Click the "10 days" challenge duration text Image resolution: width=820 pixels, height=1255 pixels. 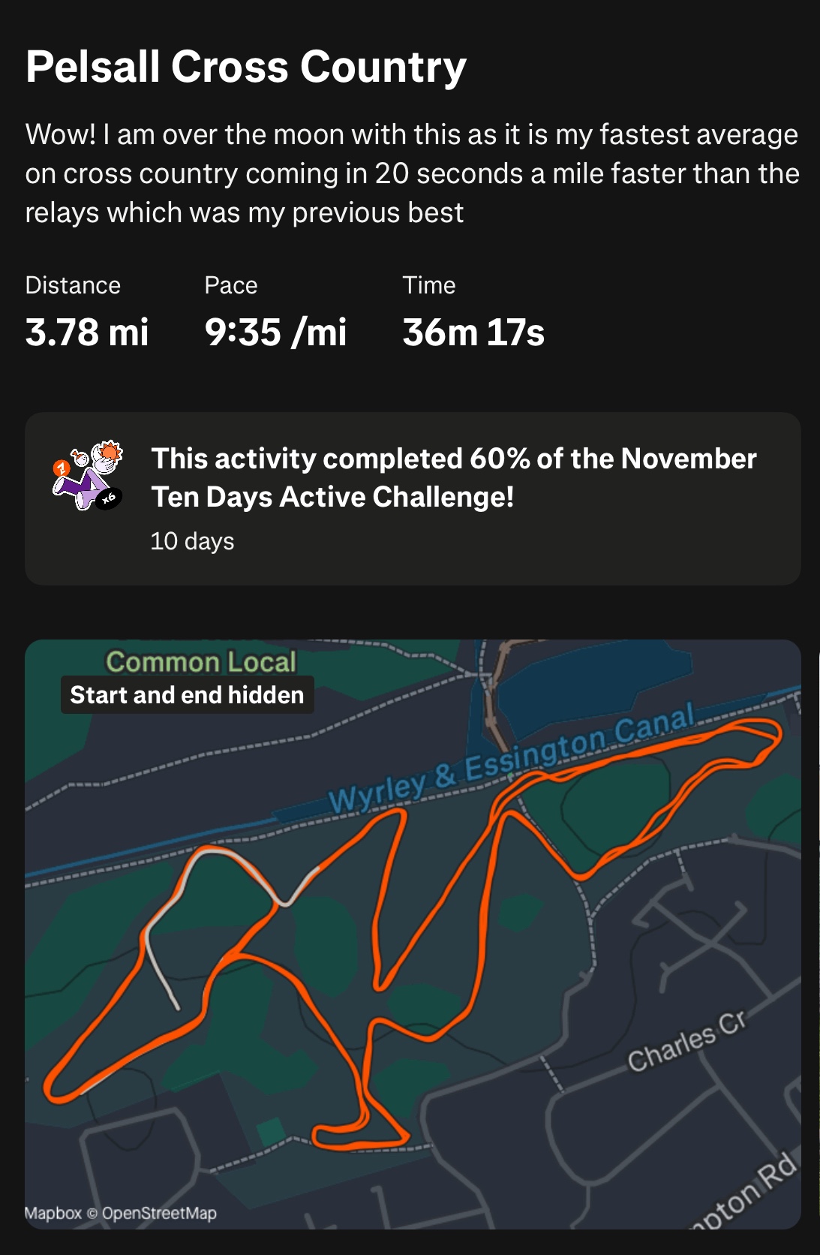(192, 541)
